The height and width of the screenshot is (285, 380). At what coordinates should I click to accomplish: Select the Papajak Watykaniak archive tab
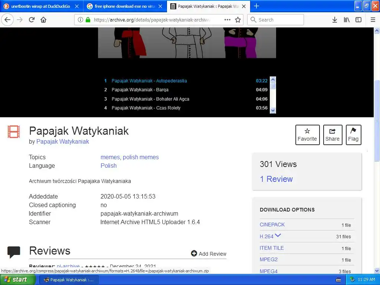[x=209, y=6]
